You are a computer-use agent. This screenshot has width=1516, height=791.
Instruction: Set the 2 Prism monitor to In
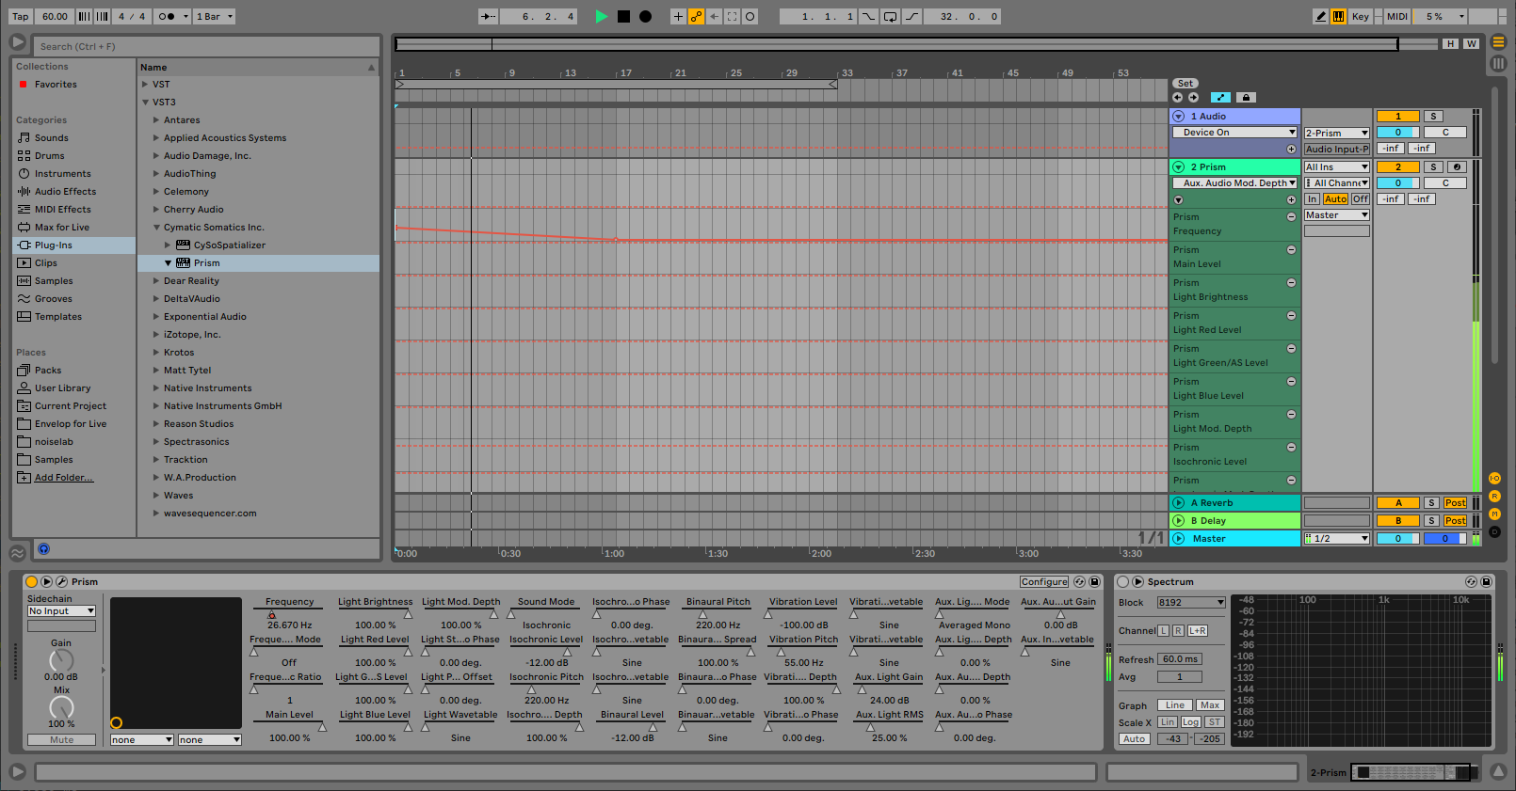[x=1312, y=199]
